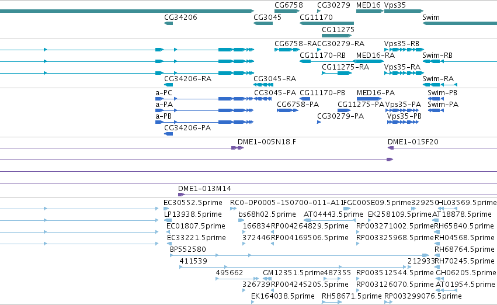Click the EC30552.5prime EST label
Screen dimensions: 497x305
[x=193, y=203]
